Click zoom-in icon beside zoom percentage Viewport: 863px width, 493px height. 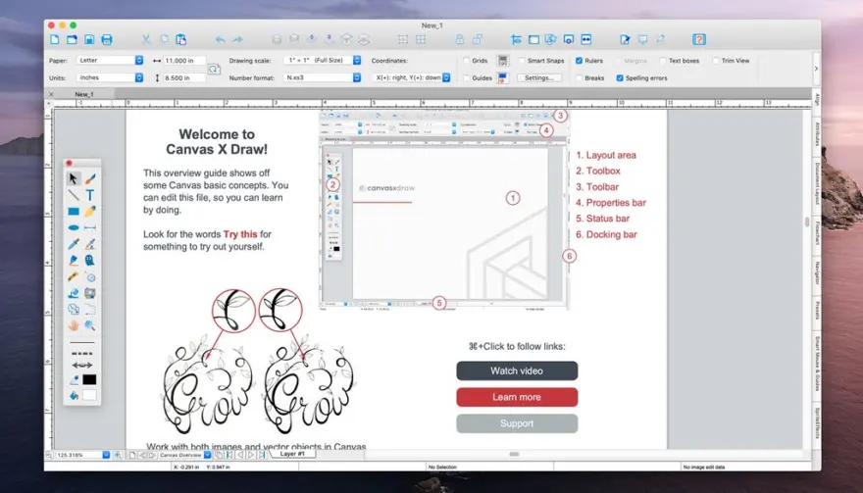[x=118, y=455]
